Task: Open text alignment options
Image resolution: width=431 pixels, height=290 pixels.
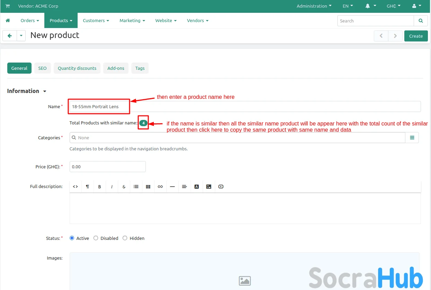Action: [x=185, y=187]
